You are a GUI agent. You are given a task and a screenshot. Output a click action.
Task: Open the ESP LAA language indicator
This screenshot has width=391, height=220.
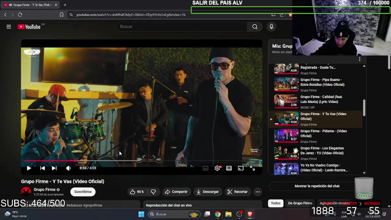click(x=344, y=214)
